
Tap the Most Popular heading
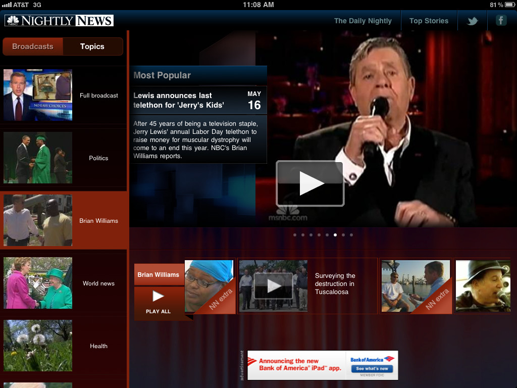pyautogui.click(x=162, y=75)
